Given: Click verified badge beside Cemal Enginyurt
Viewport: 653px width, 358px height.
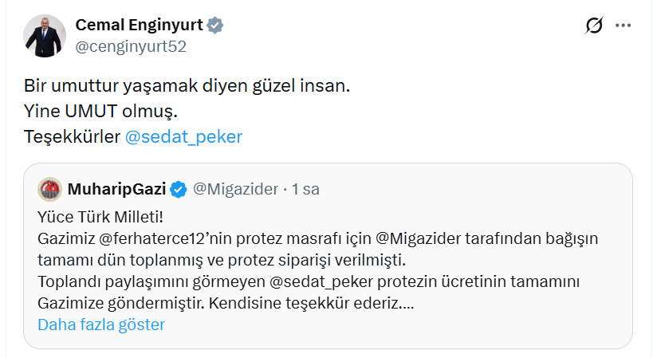Looking at the screenshot, I should coord(215,26).
